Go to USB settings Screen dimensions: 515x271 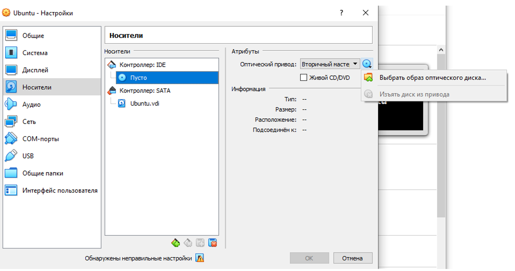(52, 156)
